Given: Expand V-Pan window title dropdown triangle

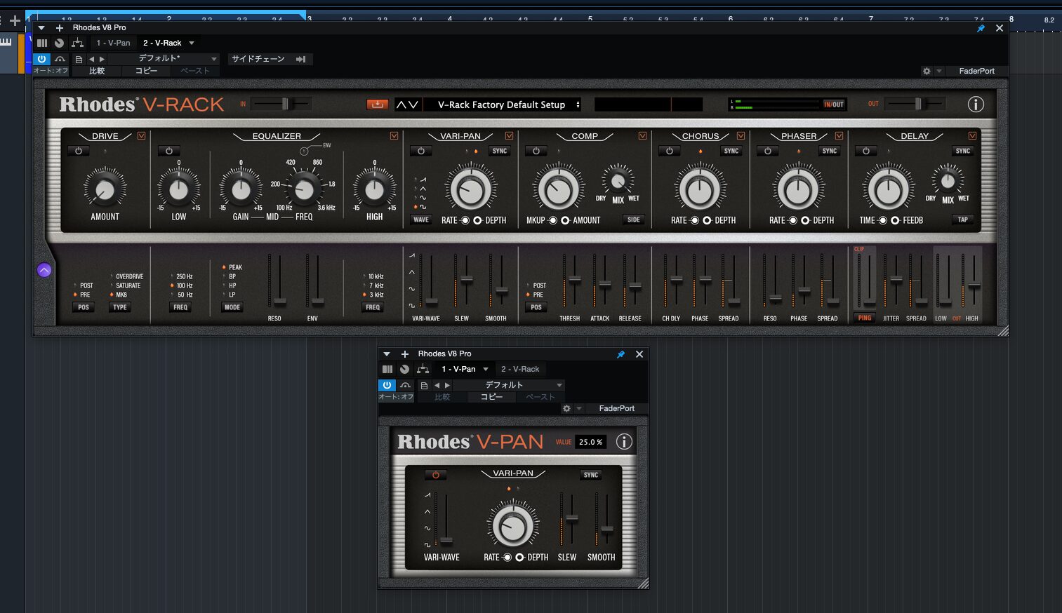Looking at the screenshot, I should 387,354.
